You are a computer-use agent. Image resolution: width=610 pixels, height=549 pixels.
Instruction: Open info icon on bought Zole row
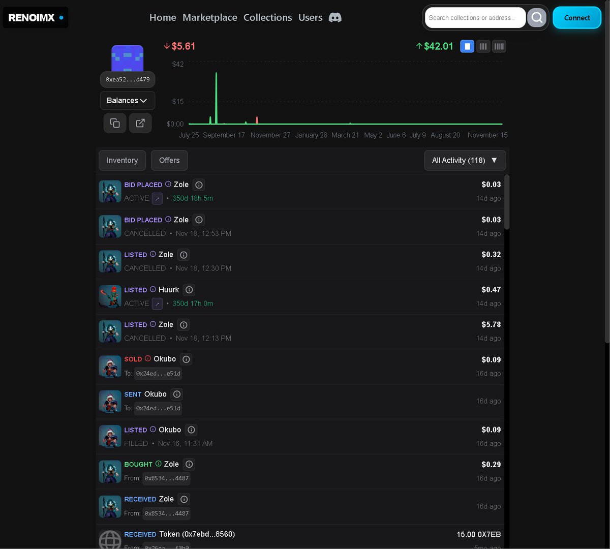click(x=189, y=464)
